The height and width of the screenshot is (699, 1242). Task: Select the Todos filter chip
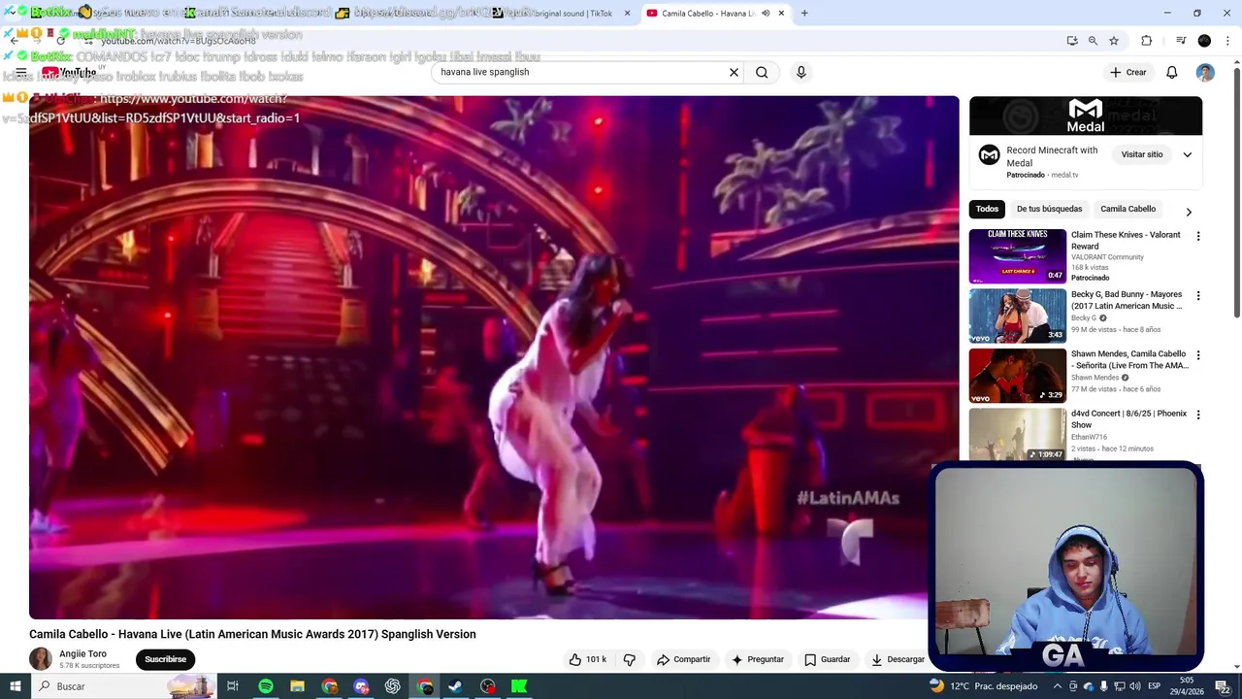coord(987,209)
